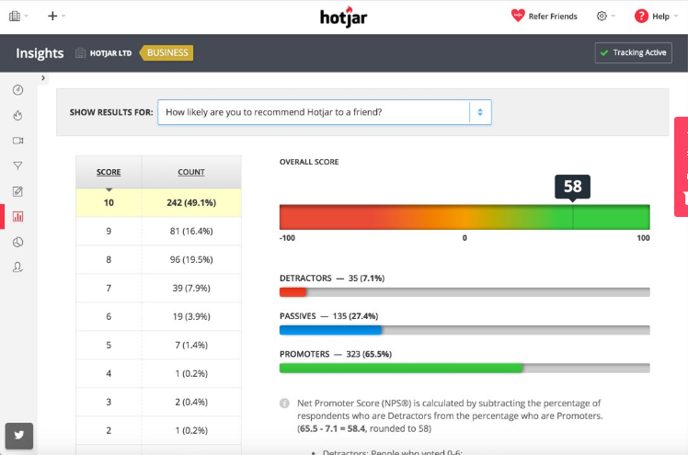Image resolution: width=688 pixels, height=455 pixels.
Task: Click the blue Passives progress bar
Action: (330, 330)
